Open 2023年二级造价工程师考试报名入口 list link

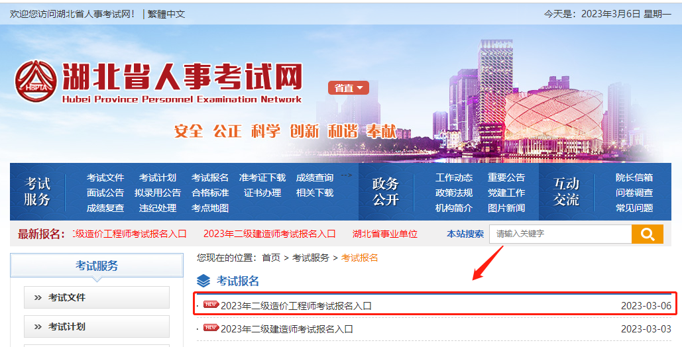coord(296,306)
